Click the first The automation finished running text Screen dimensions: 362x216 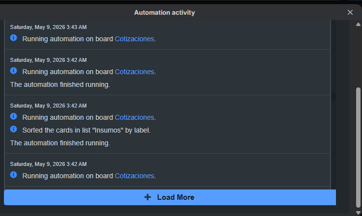tap(60, 85)
